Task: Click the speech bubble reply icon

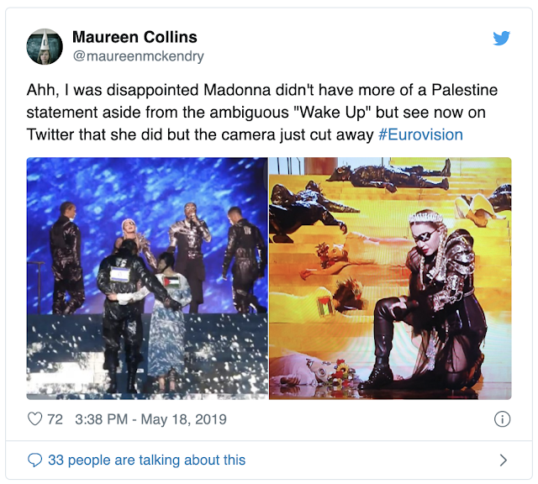Action: (x=34, y=460)
